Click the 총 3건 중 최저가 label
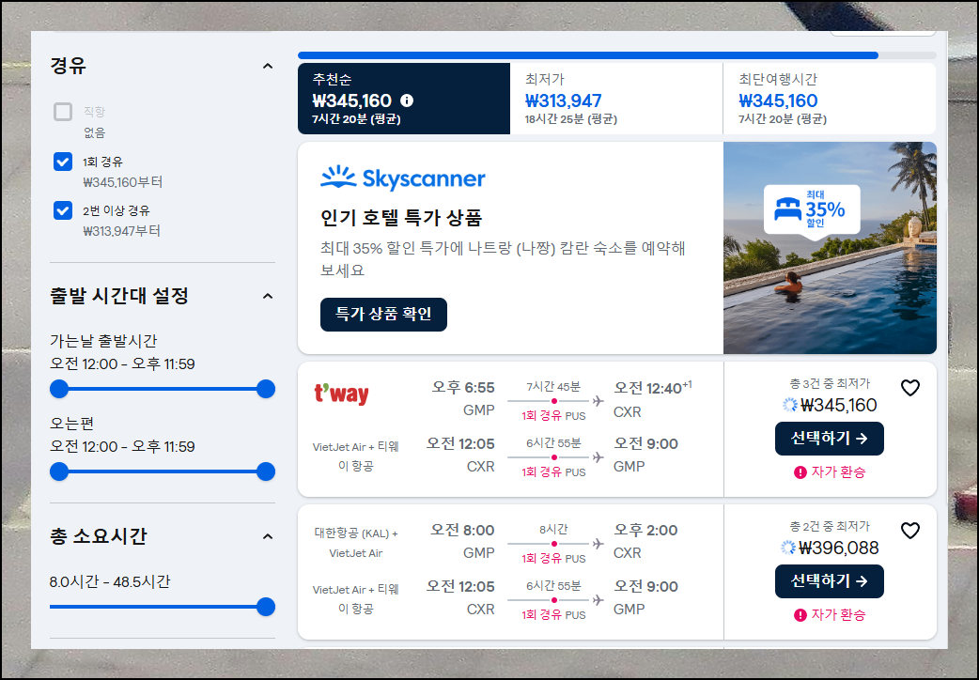This screenshot has height=680, width=979. [830, 383]
